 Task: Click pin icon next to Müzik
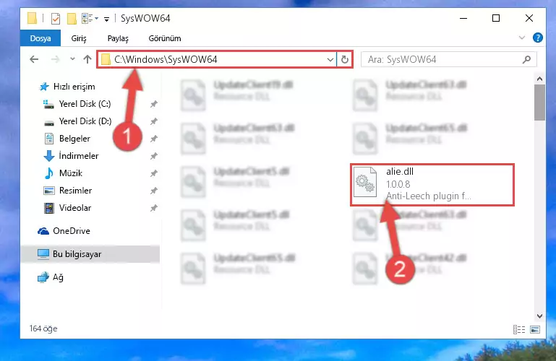pos(153,173)
